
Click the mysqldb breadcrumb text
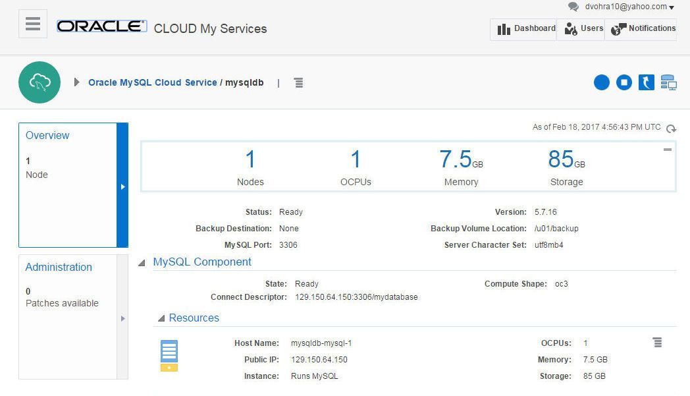(244, 82)
